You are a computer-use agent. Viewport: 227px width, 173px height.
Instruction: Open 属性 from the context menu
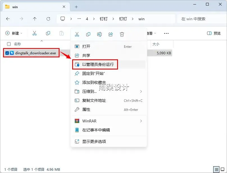pos(108,109)
